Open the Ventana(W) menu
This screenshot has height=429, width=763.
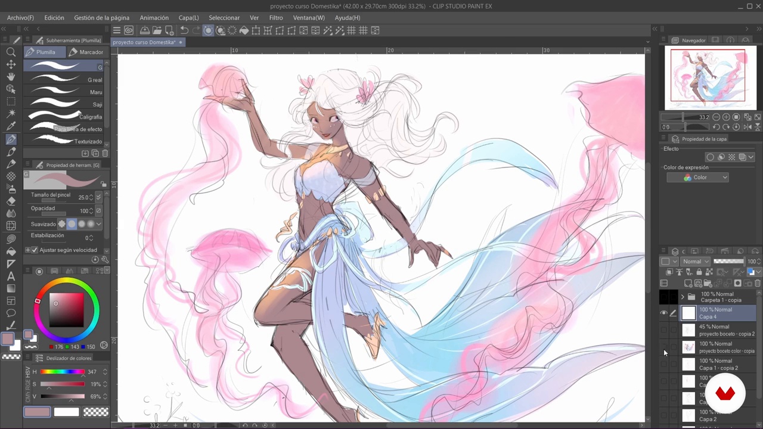[x=309, y=18]
